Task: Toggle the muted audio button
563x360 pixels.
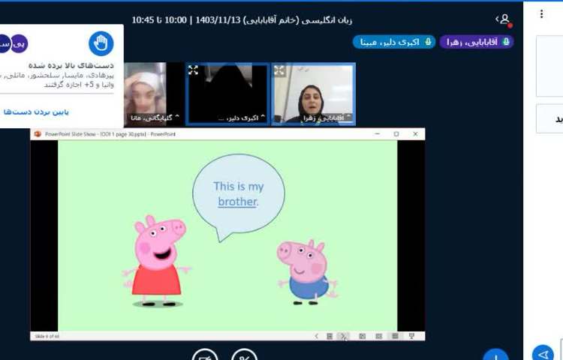Action: click(x=244, y=355)
